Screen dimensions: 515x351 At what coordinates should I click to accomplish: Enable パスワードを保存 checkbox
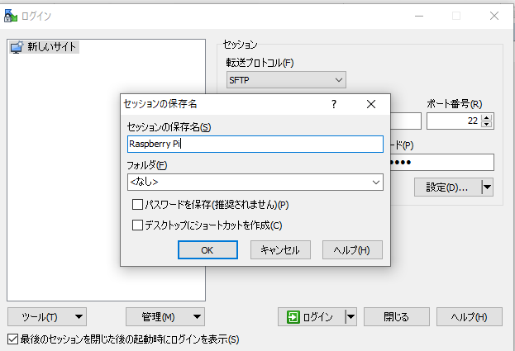tap(138, 205)
